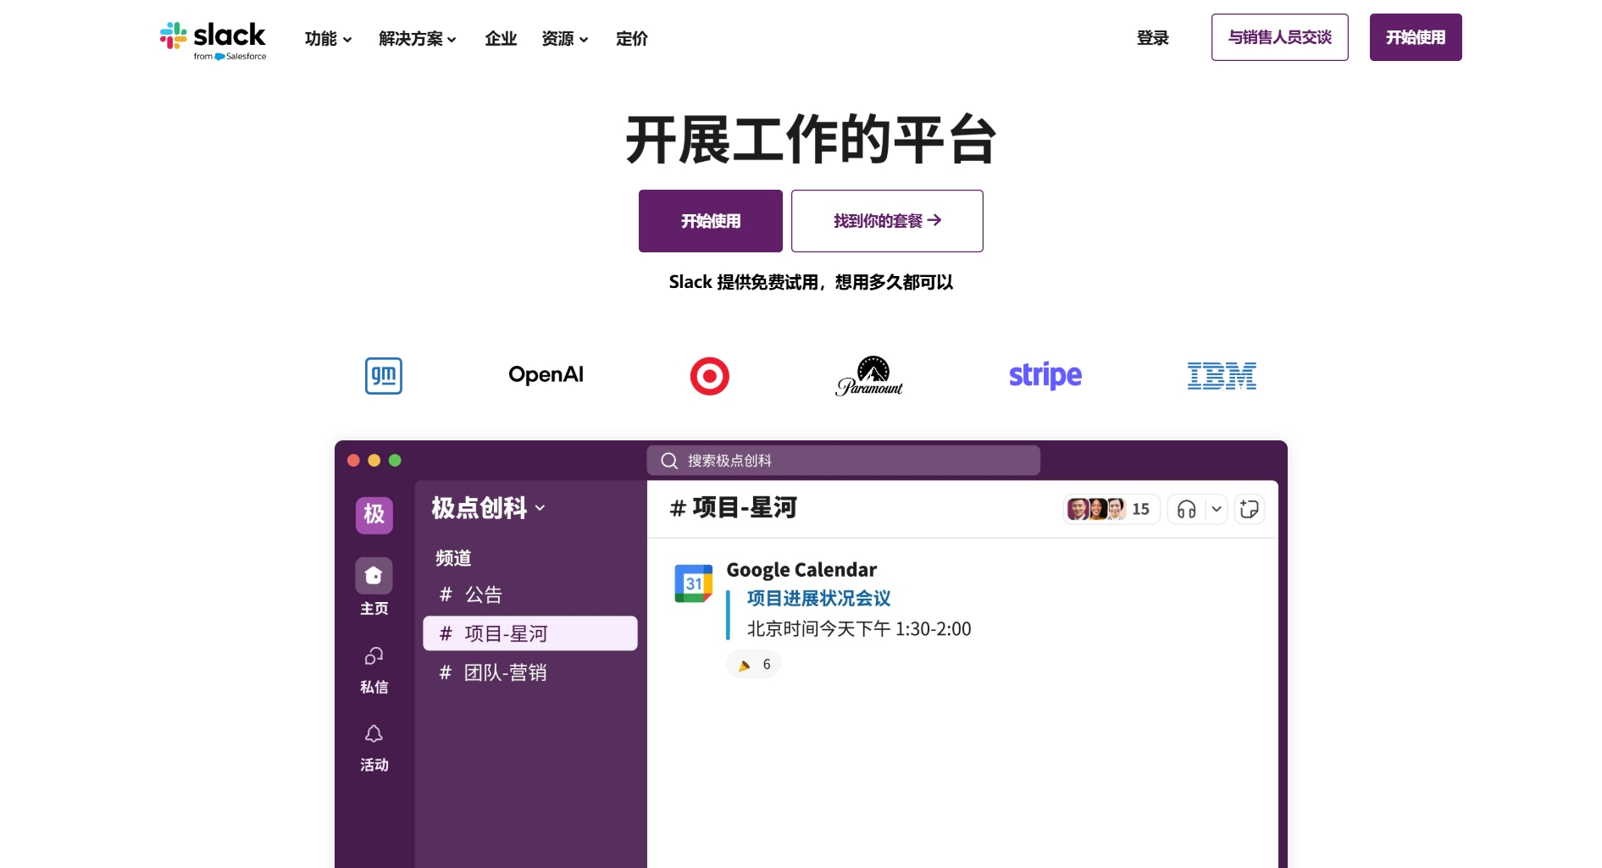Click the 频道 section heading
This screenshot has height=868, width=1602.
coord(453,558)
